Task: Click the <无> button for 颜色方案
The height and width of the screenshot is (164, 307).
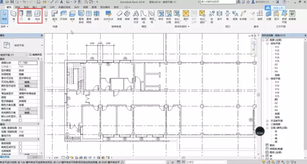Action: click(x=28, y=109)
